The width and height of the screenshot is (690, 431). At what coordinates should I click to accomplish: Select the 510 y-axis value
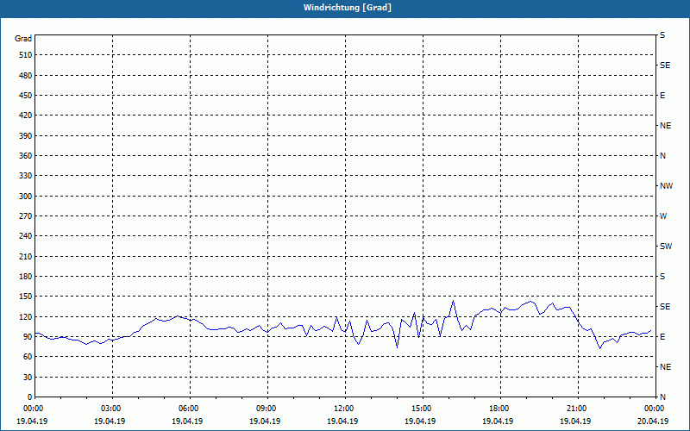coord(26,55)
